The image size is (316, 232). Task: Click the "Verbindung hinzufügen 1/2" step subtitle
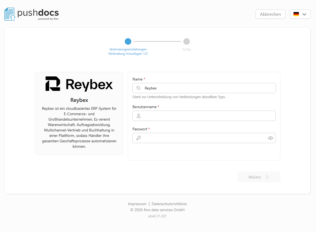coord(128,54)
